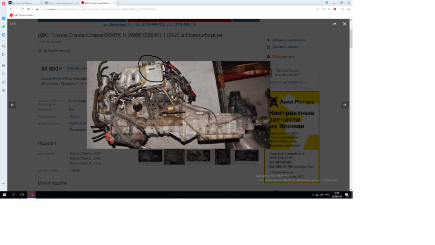435x245 pixels.
Task: Open downloads icon in toolbar
Action: [x=342, y=9]
